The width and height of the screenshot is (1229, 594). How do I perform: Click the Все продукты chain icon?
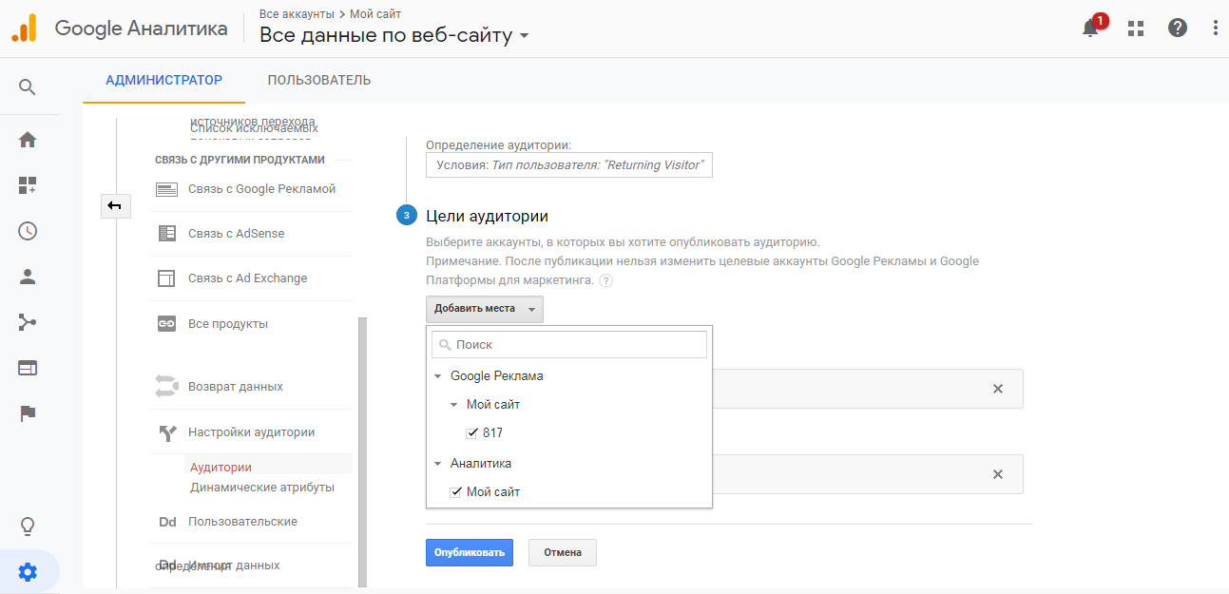(167, 324)
